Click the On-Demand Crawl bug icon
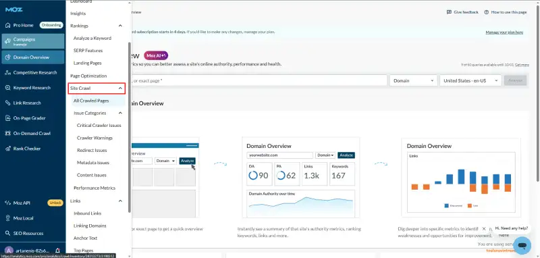This screenshot has height=258, width=540. pos(8,133)
